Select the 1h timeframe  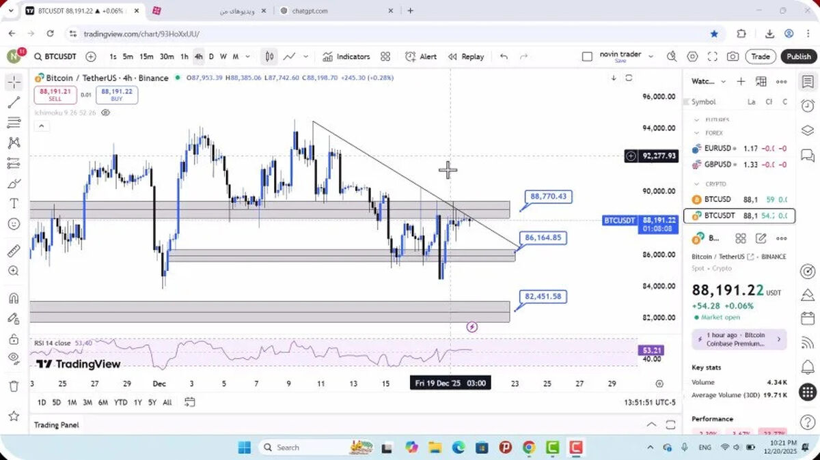[x=184, y=57]
